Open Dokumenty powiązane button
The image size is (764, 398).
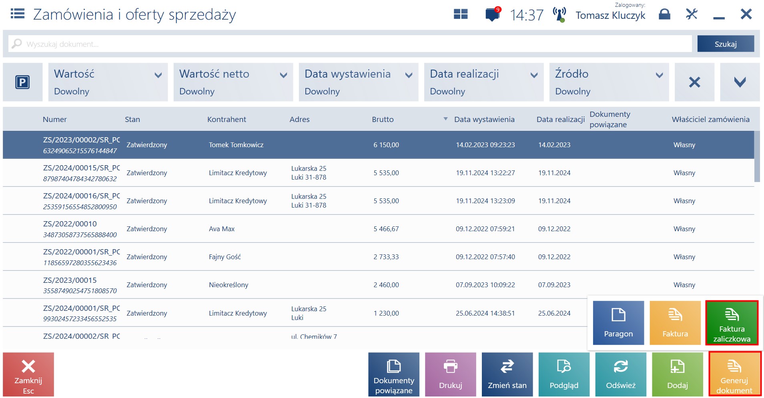pos(394,374)
